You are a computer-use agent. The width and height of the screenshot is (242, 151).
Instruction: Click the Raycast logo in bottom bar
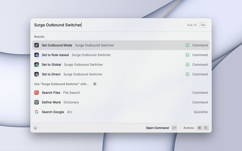(36, 128)
